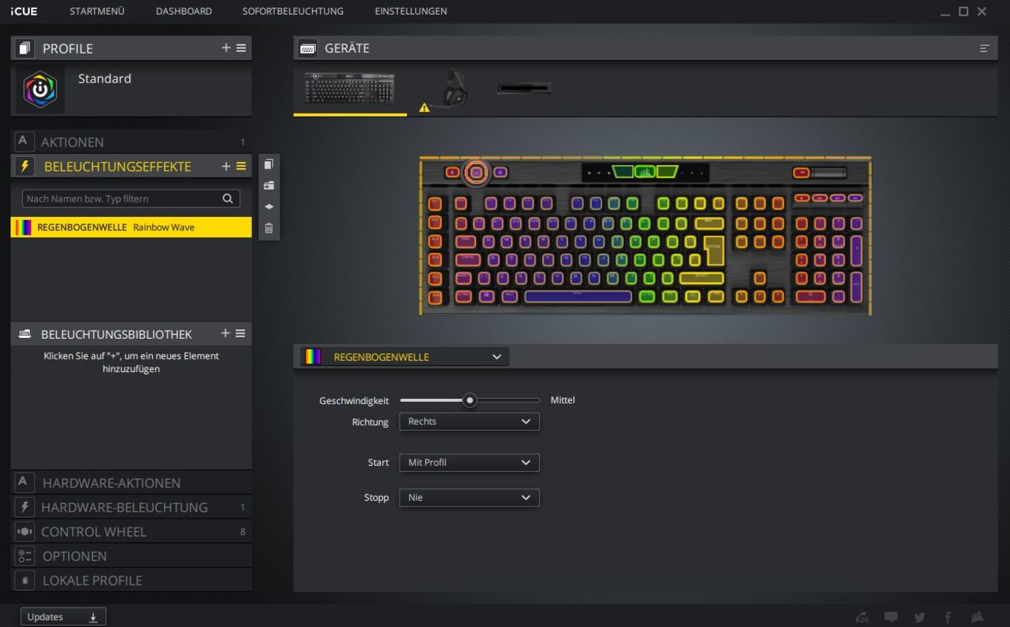This screenshot has height=627, width=1010.
Task: Click the GERÄTE keyboard panel icon
Action: (x=307, y=48)
